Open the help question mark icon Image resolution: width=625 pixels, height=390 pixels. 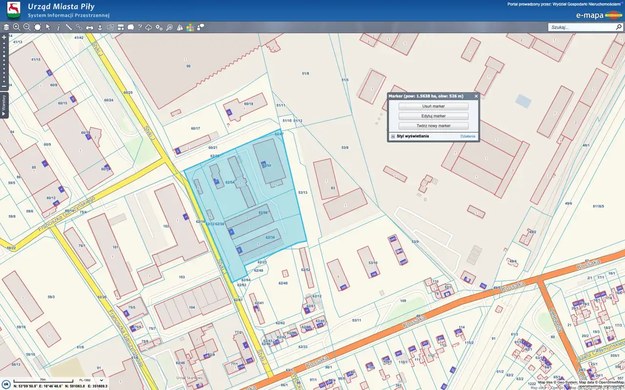140,27
